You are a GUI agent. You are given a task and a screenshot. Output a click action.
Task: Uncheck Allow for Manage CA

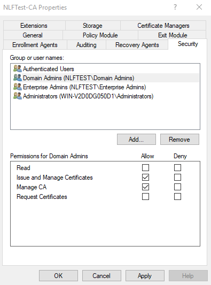145,187
